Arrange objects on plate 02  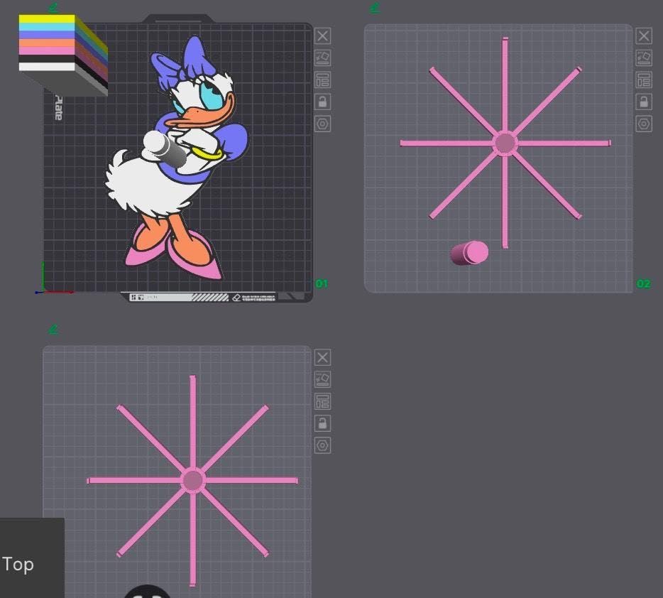644,80
